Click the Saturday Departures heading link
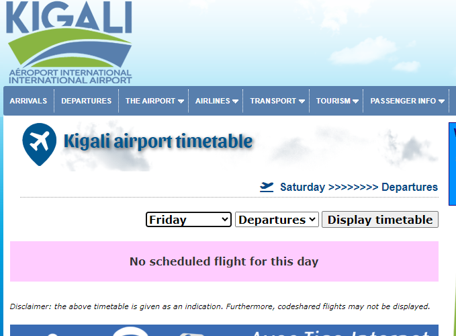Image resolution: width=456 pixels, height=336 pixels. tap(359, 187)
